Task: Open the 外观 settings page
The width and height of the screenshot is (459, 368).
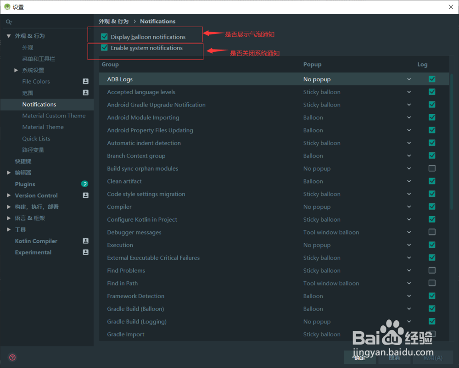Action: 28,47
